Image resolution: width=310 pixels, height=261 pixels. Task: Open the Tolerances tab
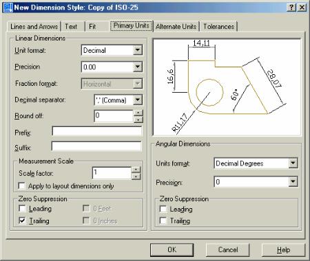coord(218,26)
